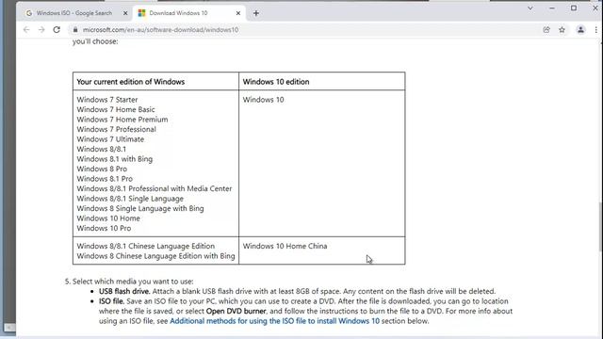Open the Chrome three-dot menu
The width and height of the screenshot is (603, 339).
click(596, 29)
